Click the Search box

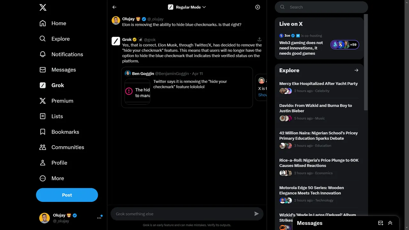coord(321,7)
